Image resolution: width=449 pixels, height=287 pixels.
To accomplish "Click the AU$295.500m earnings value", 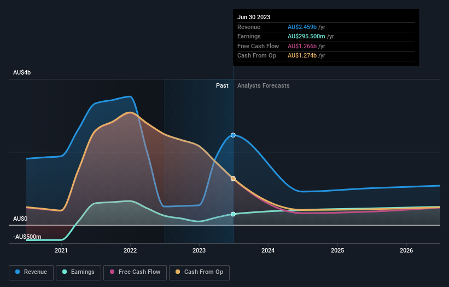I will click(306, 36).
